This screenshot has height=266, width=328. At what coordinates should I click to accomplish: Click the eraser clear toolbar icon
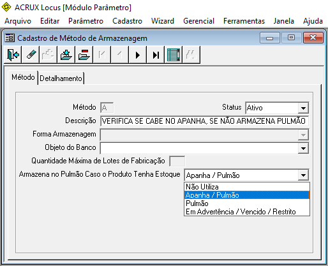31,55
